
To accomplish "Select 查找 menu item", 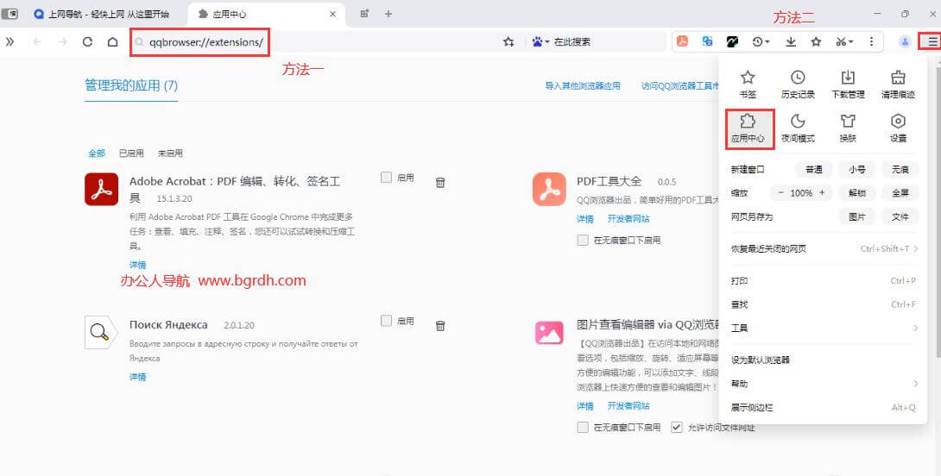I will (823, 304).
